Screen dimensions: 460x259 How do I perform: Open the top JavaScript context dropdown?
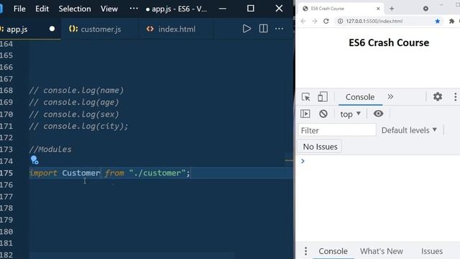[350, 114]
